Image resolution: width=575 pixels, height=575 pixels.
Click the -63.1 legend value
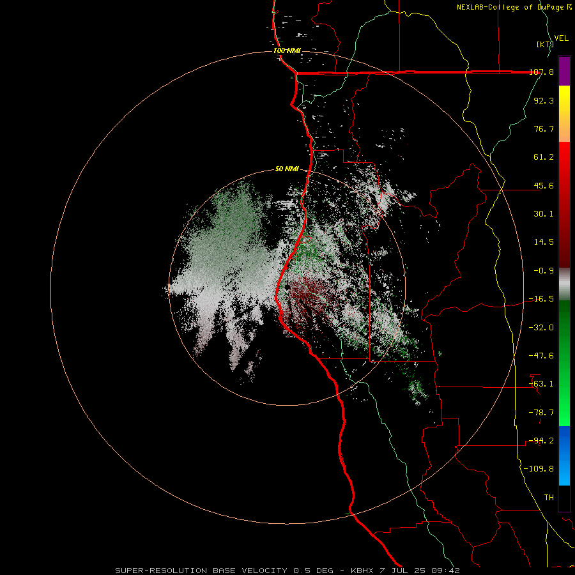tap(542, 384)
